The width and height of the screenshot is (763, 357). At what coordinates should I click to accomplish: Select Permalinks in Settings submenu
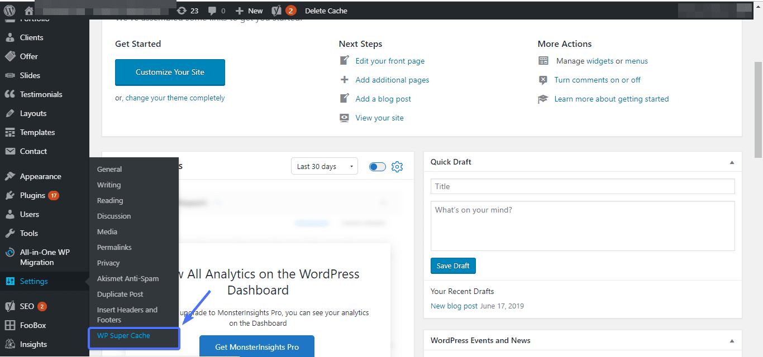point(115,247)
